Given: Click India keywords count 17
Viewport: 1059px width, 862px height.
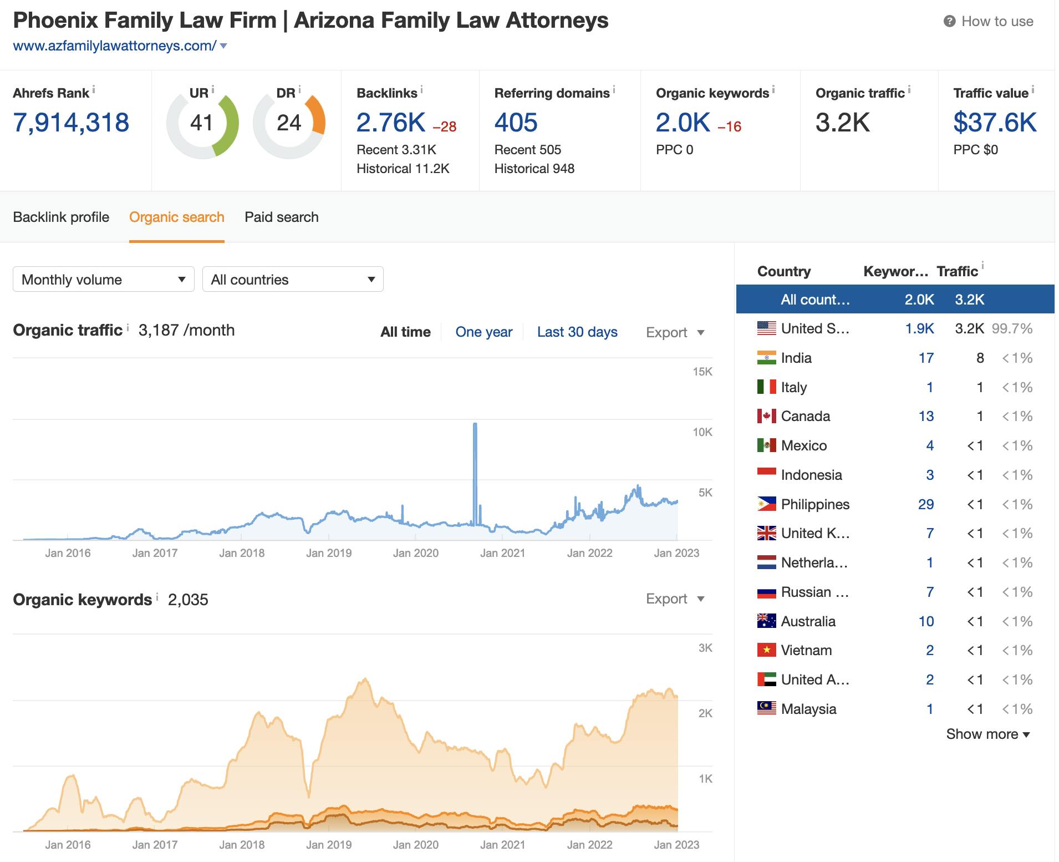Looking at the screenshot, I should (926, 358).
